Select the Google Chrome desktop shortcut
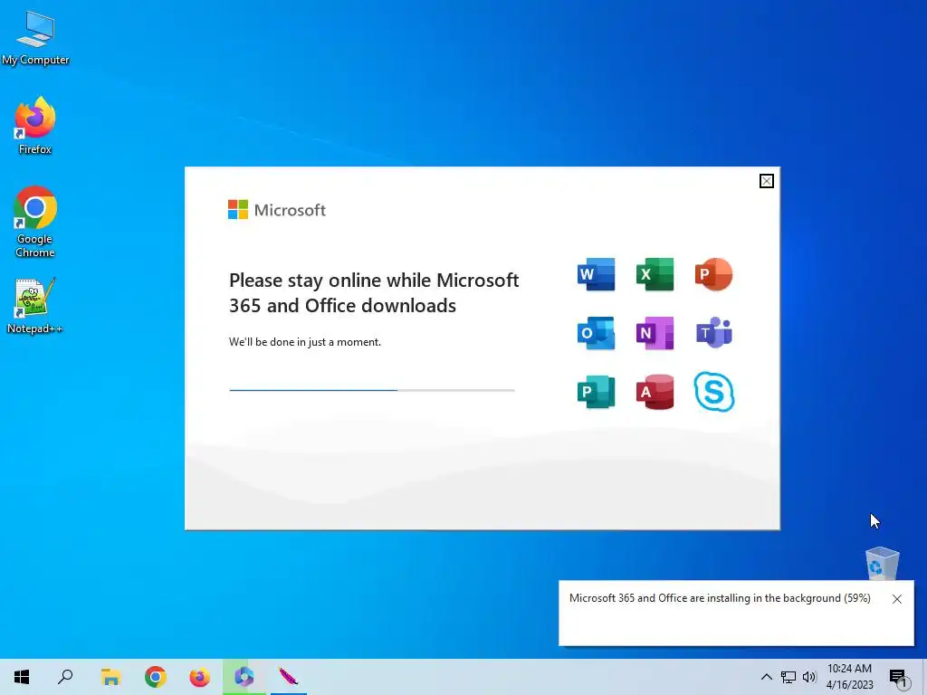The image size is (927, 695). click(x=35, y=223)
